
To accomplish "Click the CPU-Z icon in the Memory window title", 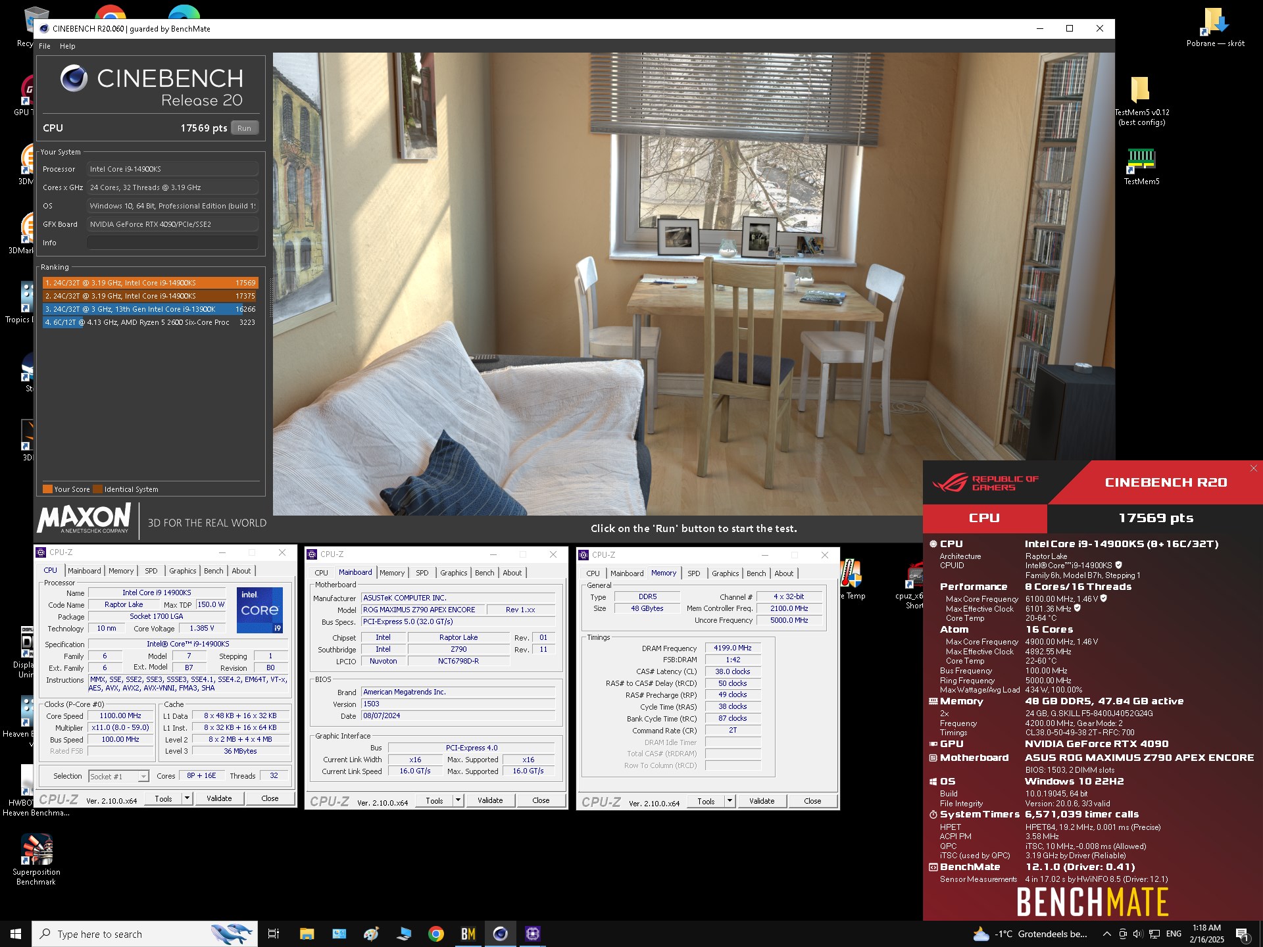I will tap(583, 555).
